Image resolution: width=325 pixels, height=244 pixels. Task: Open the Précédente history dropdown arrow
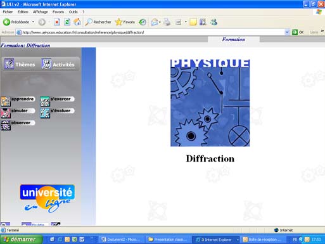[x=33, y=22]
